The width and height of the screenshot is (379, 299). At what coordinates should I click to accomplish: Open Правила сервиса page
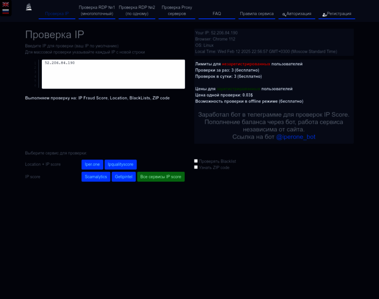point(257,14)
